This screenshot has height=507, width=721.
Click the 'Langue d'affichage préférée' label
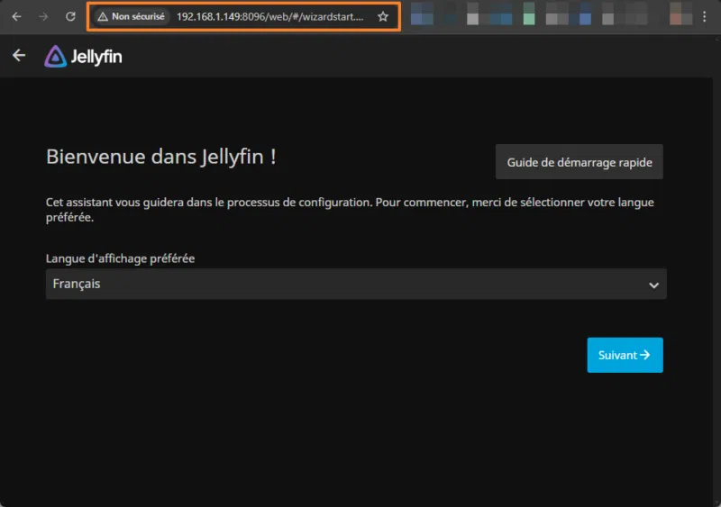point(120,258)
